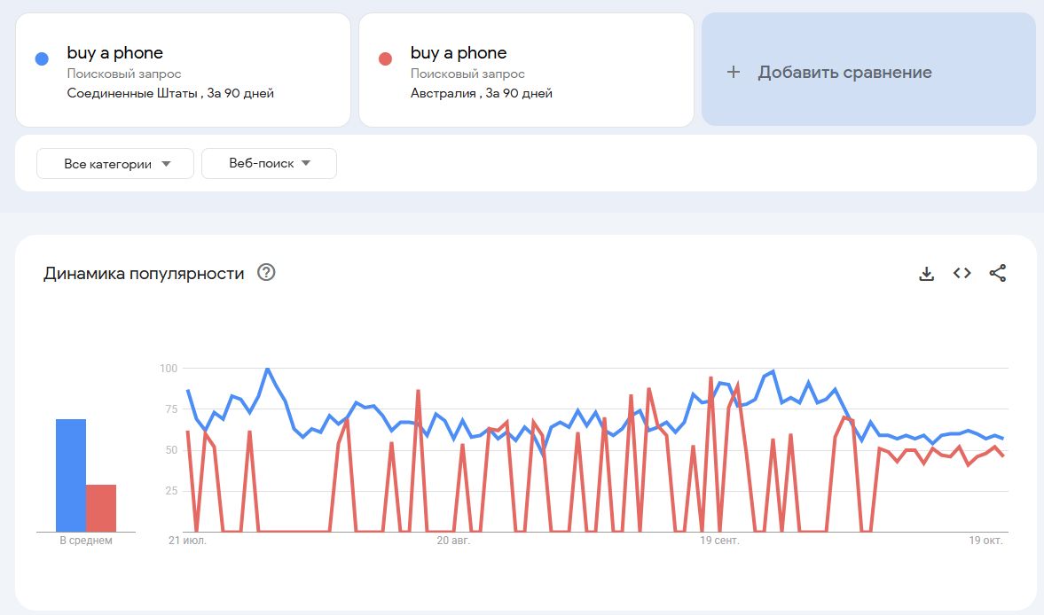
Task: Expand the Все категории dropdown
Action: pos(115,164)
